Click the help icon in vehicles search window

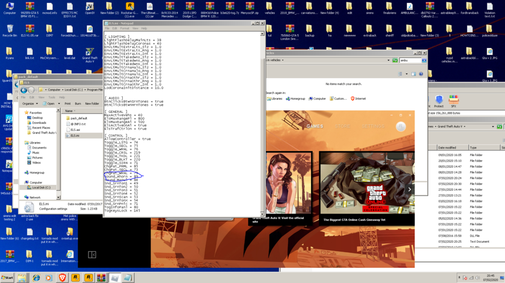421,74
